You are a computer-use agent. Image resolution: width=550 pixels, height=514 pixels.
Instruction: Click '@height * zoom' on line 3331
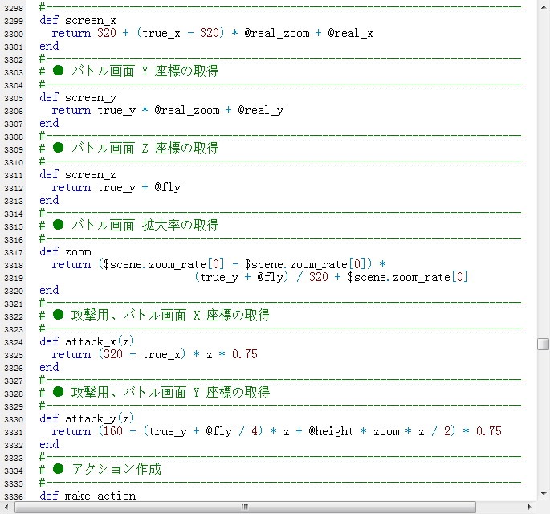(x=354, y=431)
